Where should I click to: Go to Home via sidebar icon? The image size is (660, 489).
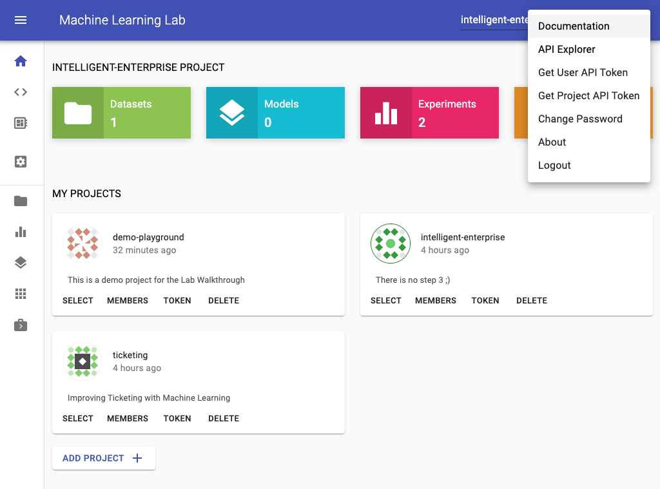tap(21, 61)
